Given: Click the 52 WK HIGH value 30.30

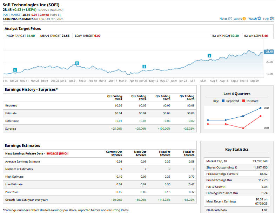Looking at the screenshot, I should coord(235,35).
